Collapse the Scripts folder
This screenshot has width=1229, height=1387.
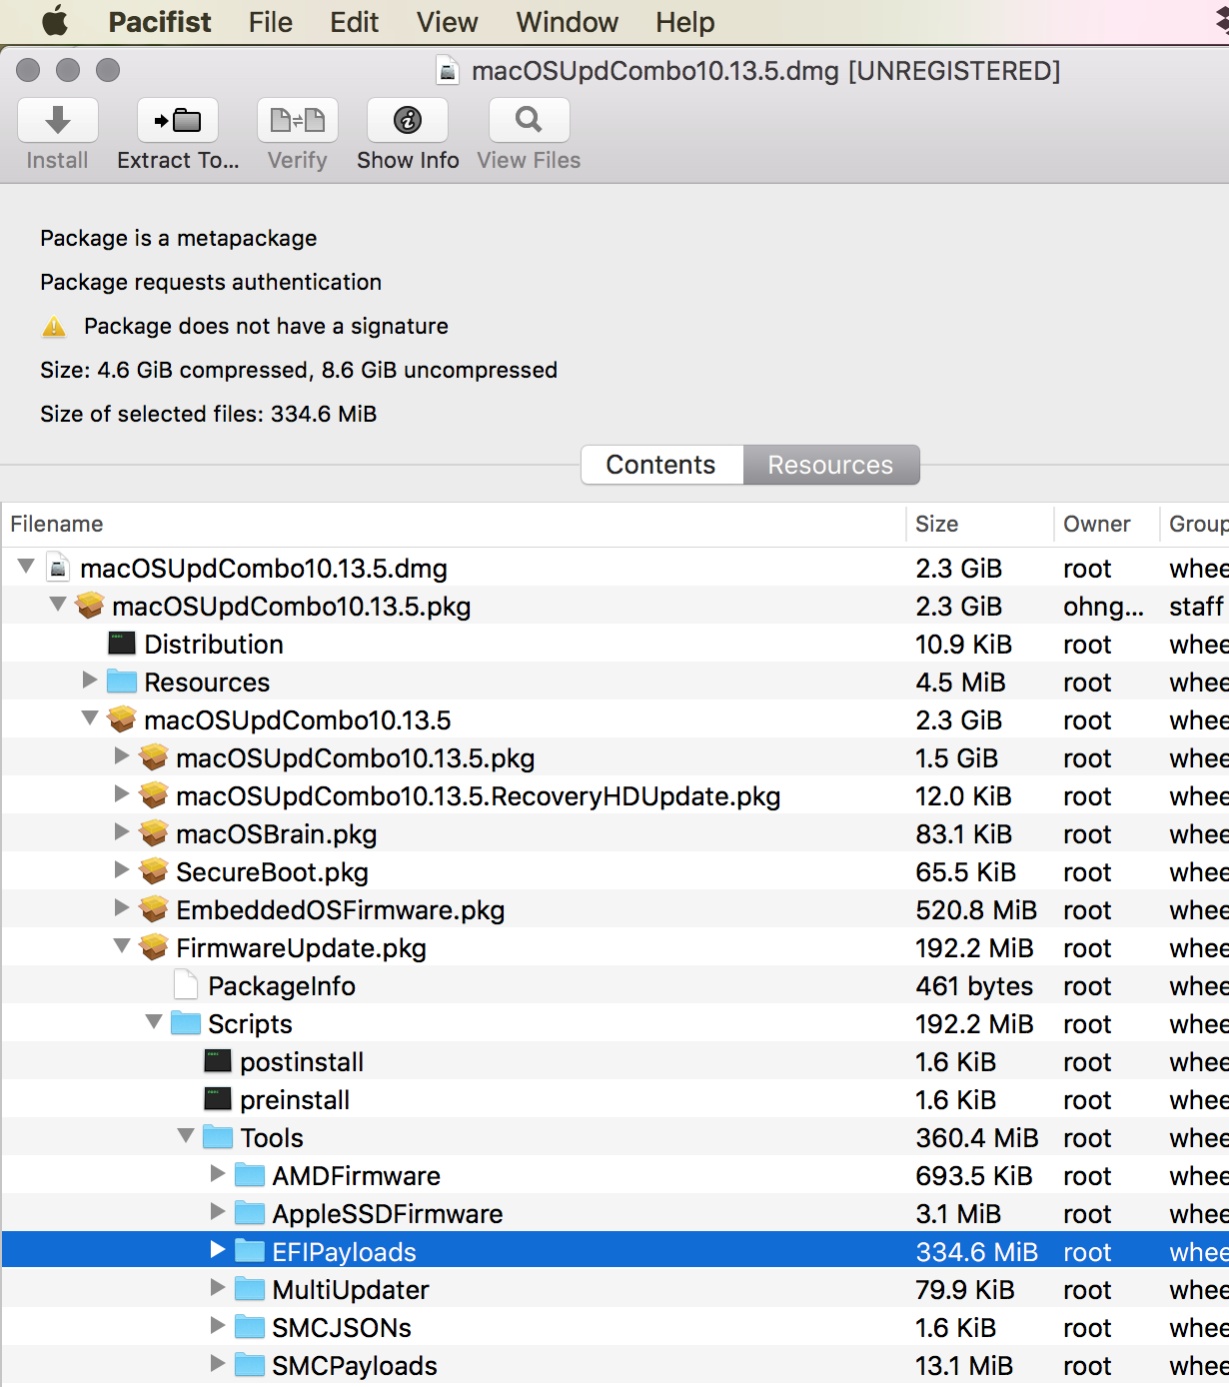154,1022
